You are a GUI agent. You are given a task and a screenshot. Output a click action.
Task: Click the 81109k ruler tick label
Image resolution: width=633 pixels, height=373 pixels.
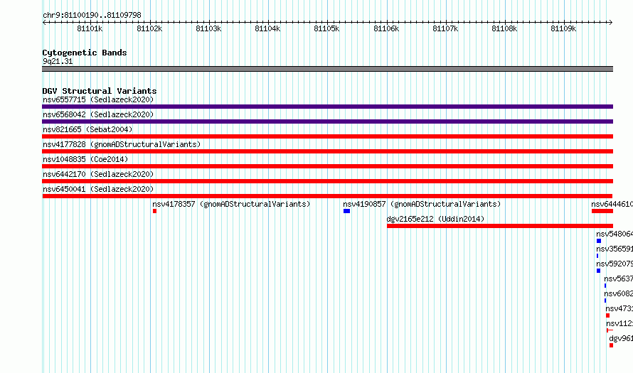coord(563,28)
